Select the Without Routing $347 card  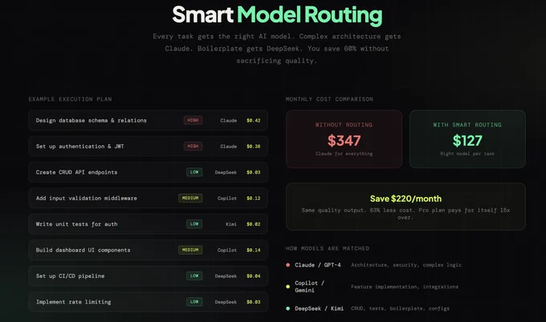tap(344, 139)
